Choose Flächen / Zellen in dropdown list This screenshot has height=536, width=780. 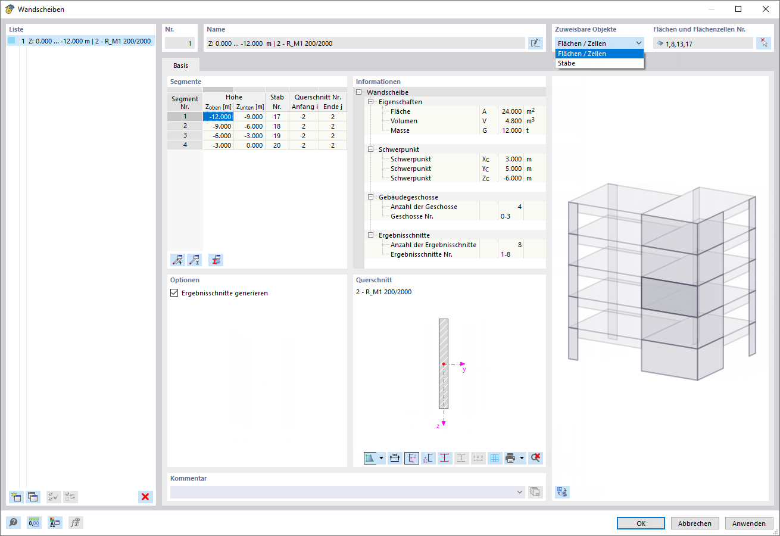pos(600,54)
